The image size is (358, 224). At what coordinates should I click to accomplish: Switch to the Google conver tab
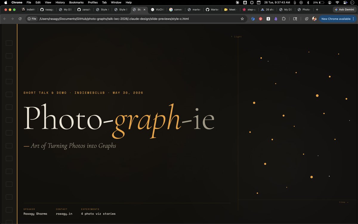(177, 10)
